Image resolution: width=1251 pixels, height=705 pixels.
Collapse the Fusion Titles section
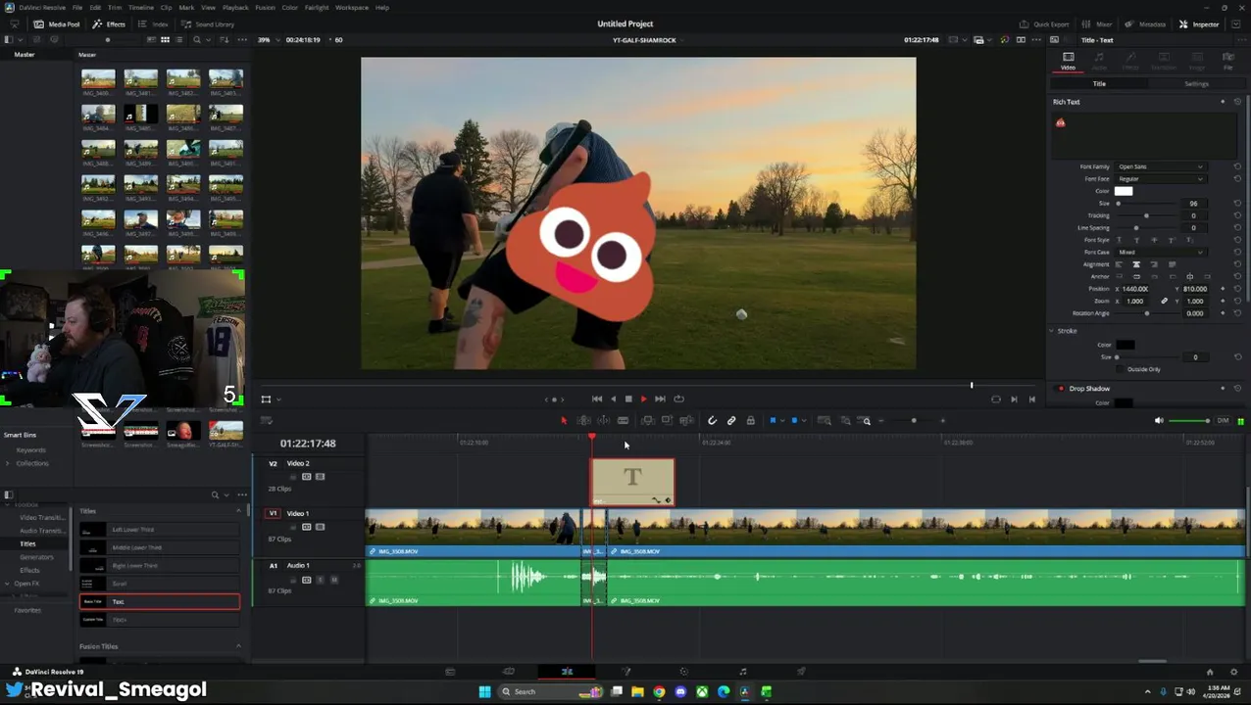(238, 646)
